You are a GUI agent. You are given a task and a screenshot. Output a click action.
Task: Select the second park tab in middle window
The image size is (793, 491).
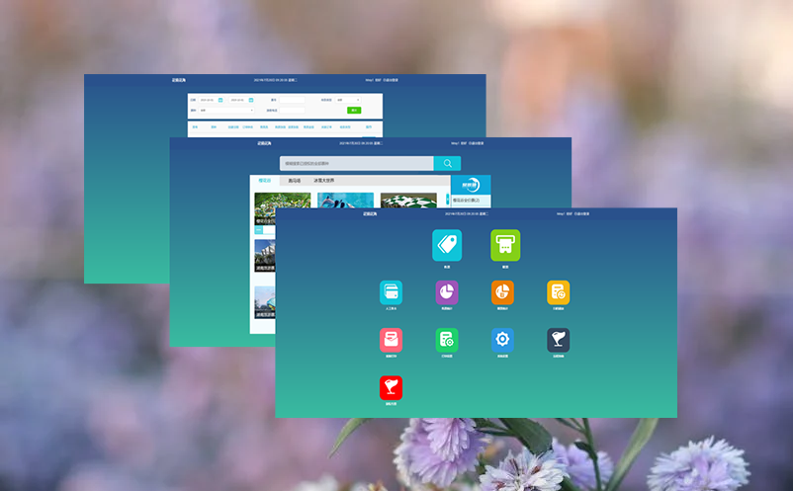(x=295, y=181)
